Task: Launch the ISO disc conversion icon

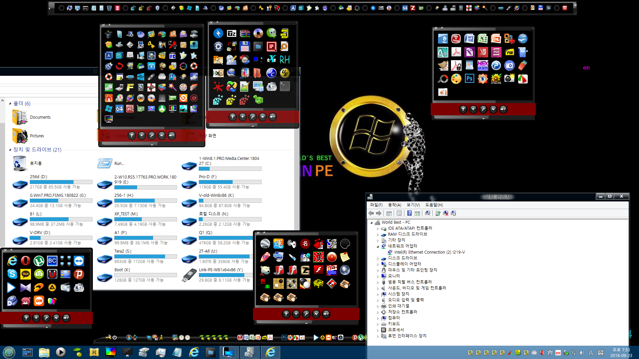Action: click(x=272, y=33)
